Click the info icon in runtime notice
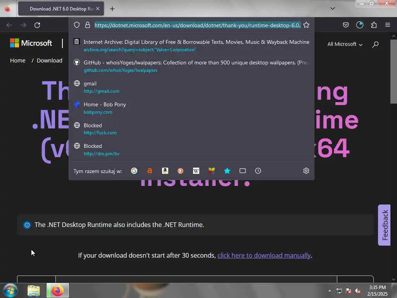 pos(27,225)
